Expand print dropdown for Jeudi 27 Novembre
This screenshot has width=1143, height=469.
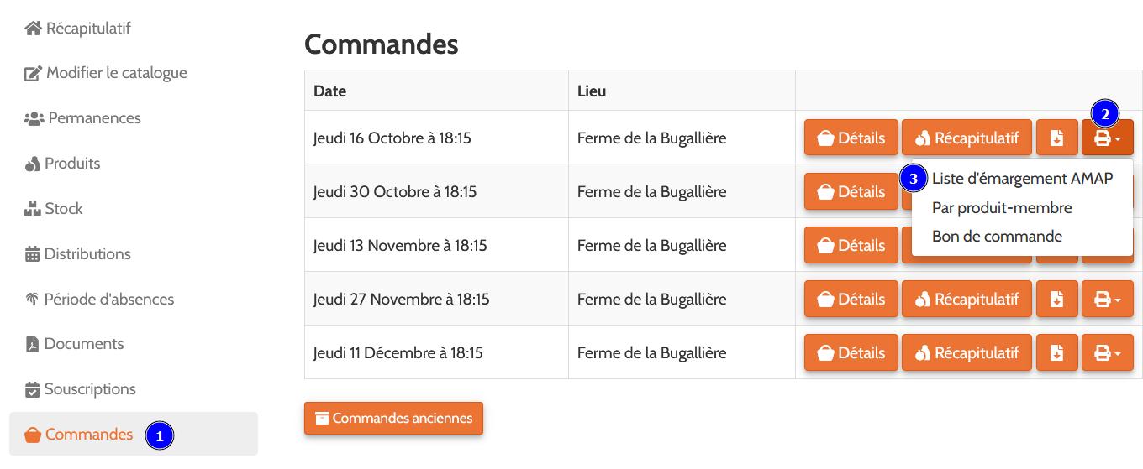tap(1107, 299)
